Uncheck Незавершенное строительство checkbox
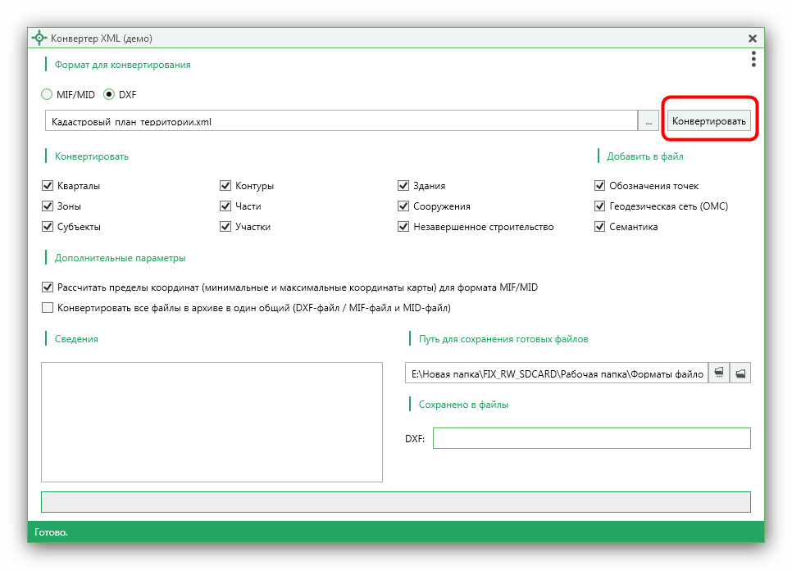This screenshot has height=570, width=792. (x=403, y=227)
